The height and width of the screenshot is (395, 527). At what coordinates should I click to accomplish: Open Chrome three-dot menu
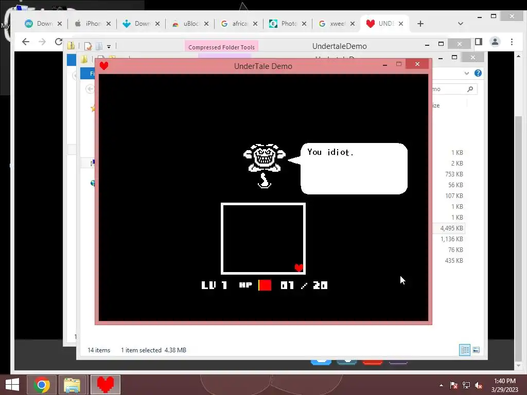[x=512, y=42]
